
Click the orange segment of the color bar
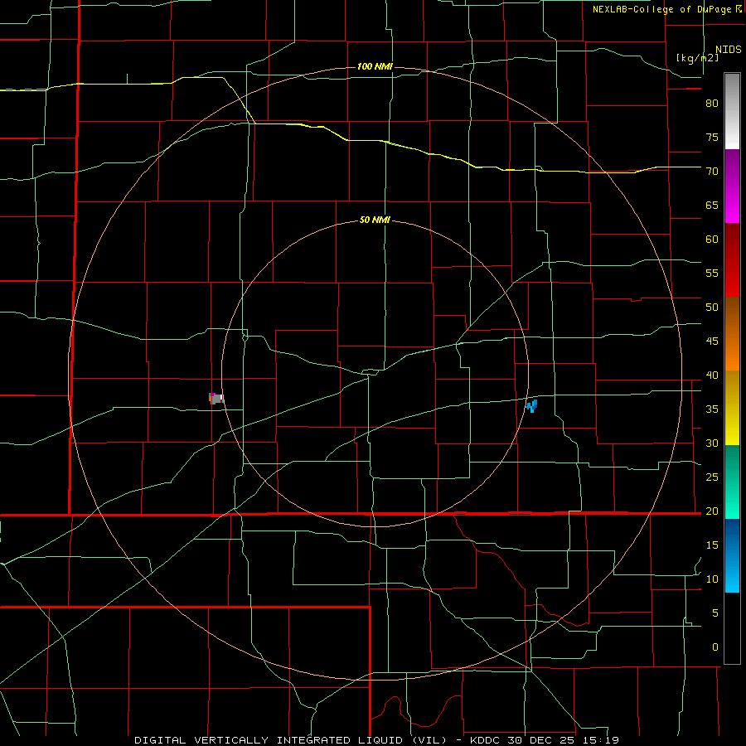pyautogui.click(x=732, y=334)
